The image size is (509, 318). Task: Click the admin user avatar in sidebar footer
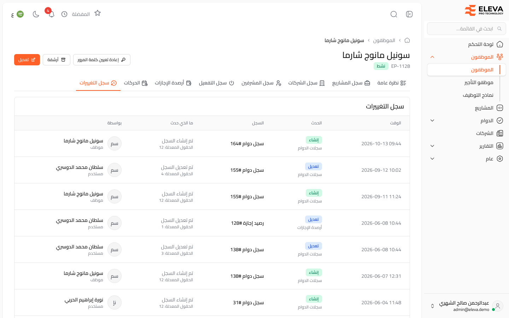[498, 306]
